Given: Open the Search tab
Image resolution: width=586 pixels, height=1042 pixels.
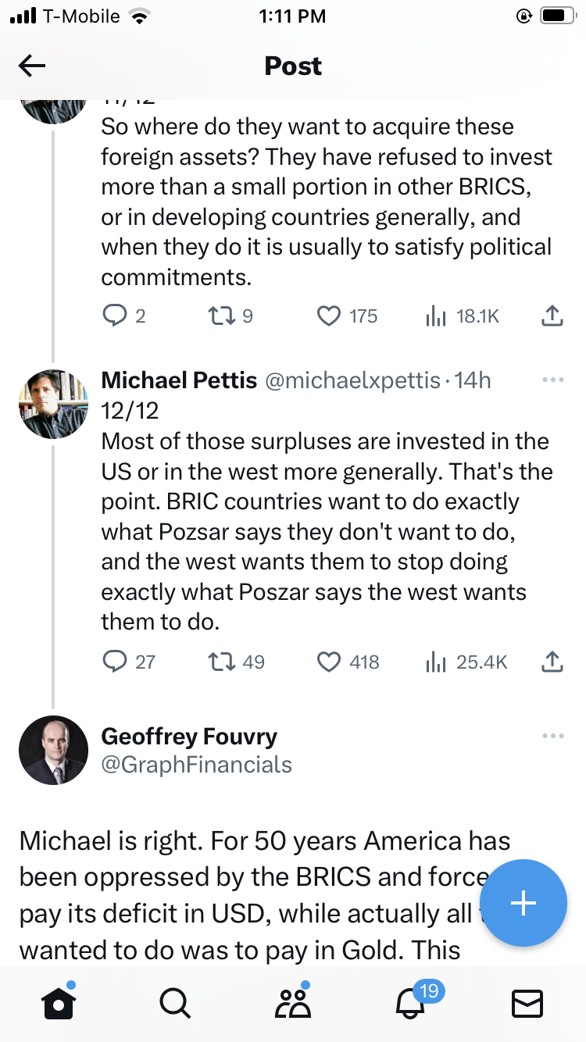Looking at the screenshot, I should tap(174, 1004).
